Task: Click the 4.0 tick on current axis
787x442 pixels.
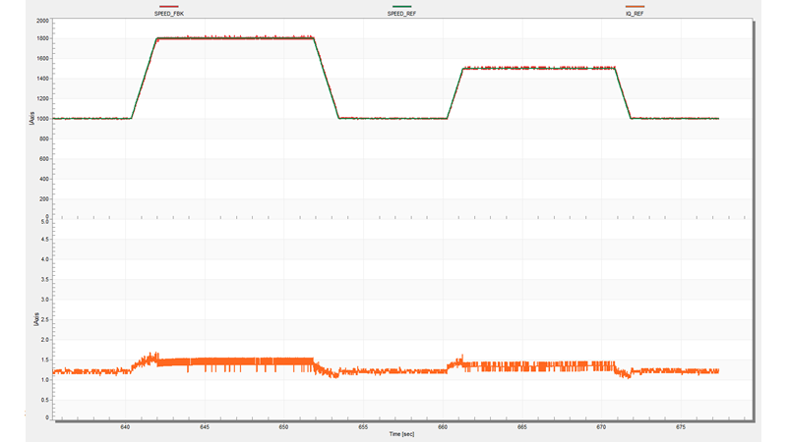Action: (45, 259)
